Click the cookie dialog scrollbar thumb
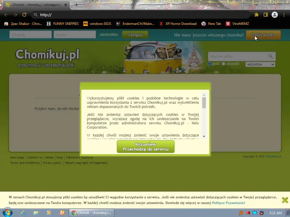This screenshot has height=217, width=290. tap(204, 103)
